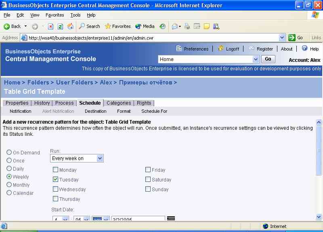Click the Register envelope icon
This screenshot has height=232, width=323.
(252, 49)
